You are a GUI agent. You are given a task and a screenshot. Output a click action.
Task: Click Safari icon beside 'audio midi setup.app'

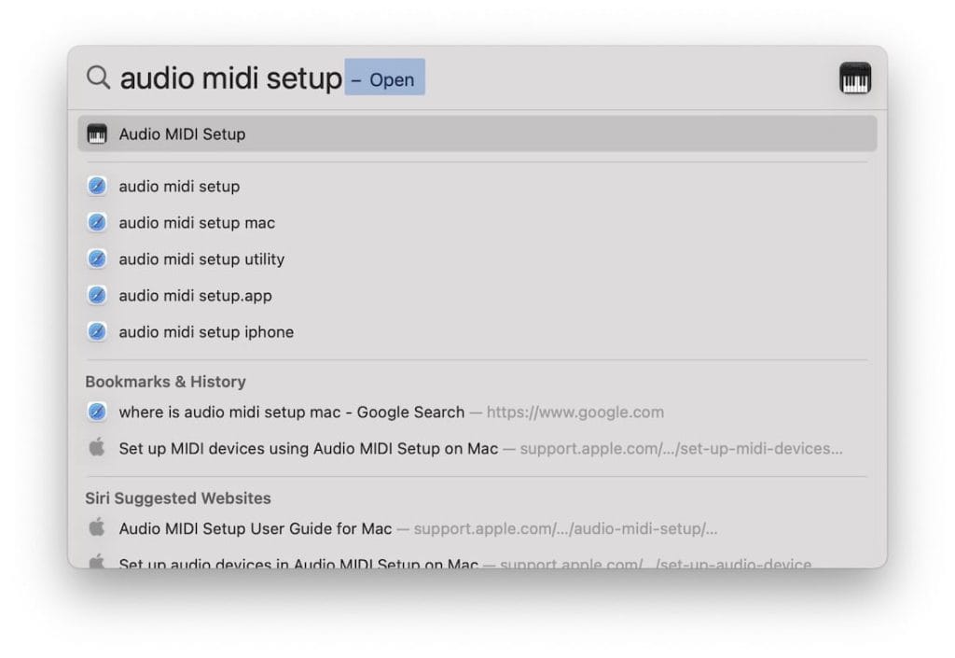(97, 296)
